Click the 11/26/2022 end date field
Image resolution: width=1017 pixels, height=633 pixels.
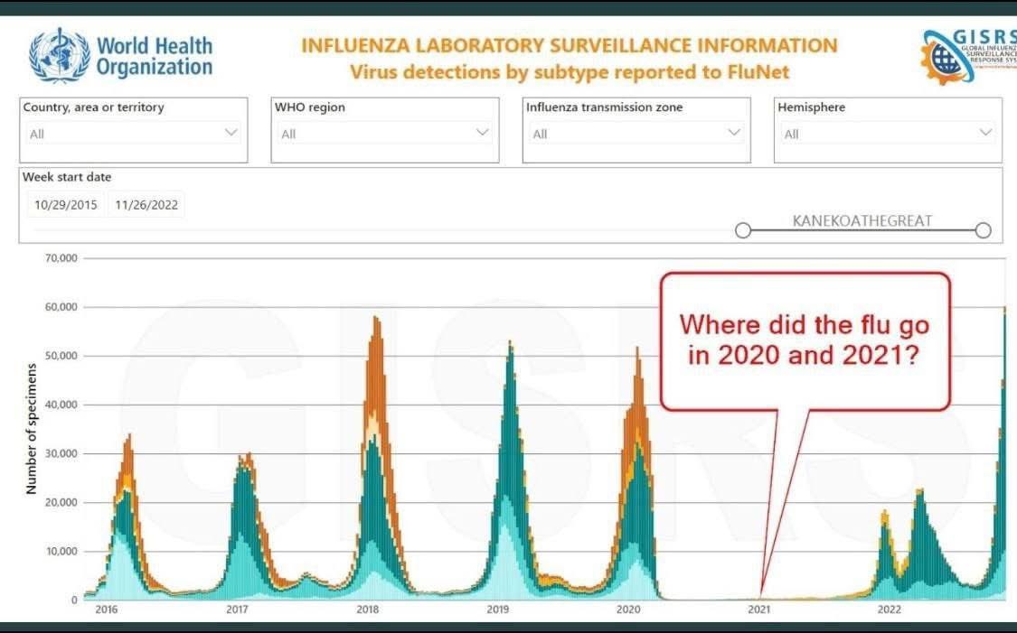146,205
